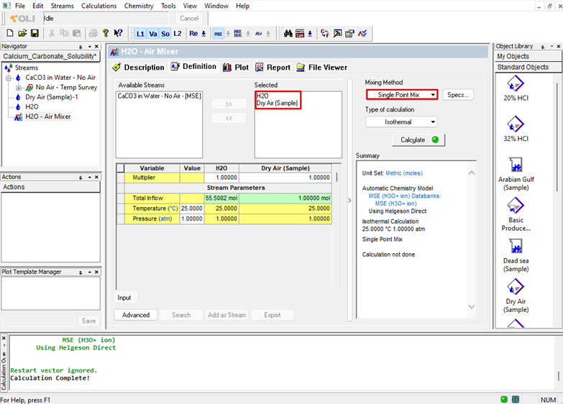This screenshot has height=404, width=563.
Task: Open the Re redox dropdown arrow
Action: [x=203, y=34]
